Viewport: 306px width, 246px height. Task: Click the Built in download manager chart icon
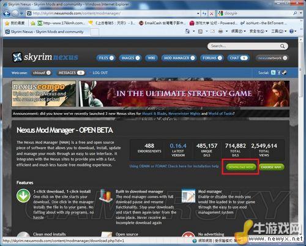(105, 196)
